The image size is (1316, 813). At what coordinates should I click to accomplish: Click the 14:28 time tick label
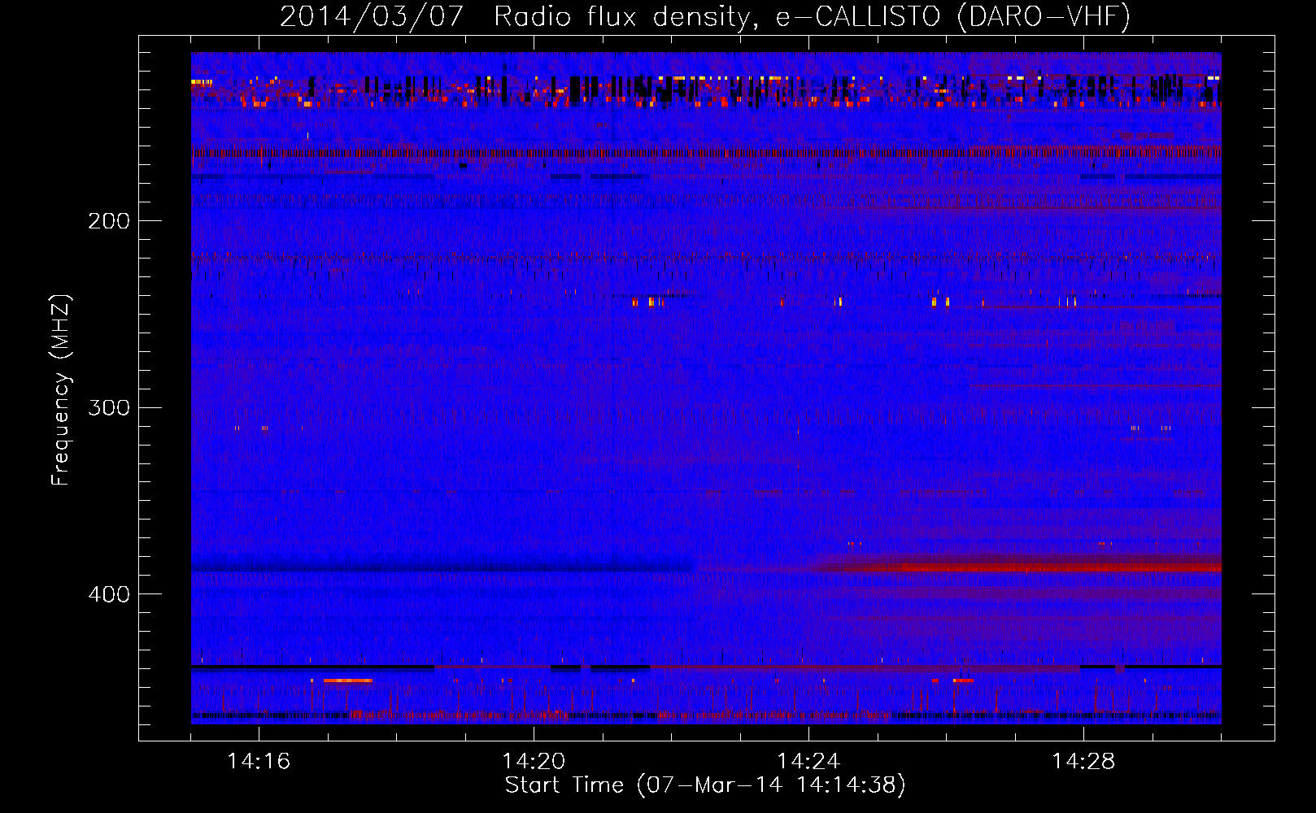[x=1083, y=762]
